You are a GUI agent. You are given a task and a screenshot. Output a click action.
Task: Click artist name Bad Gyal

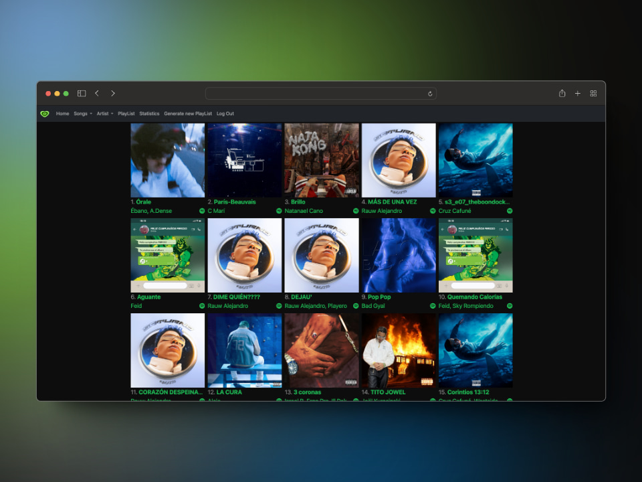[x=373, y=306]
